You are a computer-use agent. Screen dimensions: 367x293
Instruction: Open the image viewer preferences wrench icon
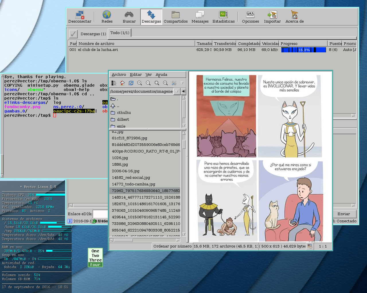point(174,83)
